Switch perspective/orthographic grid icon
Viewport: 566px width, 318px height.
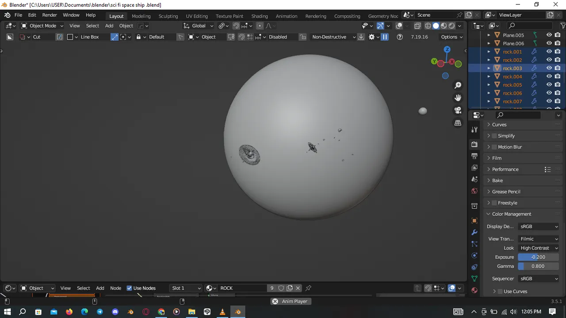point(458,123)
